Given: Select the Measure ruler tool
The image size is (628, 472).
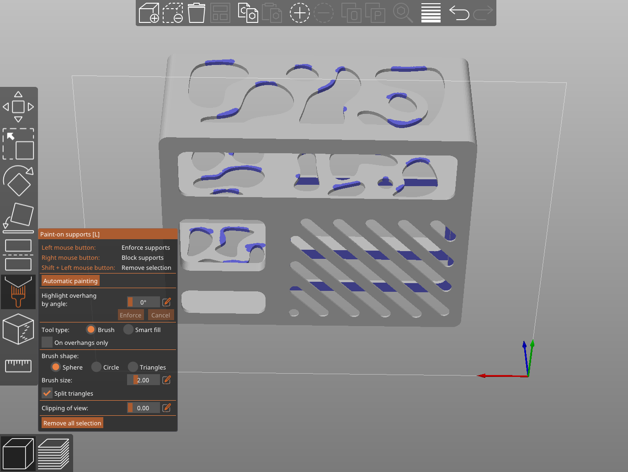Looking at the screenshot, I should (x=18, y=365).
